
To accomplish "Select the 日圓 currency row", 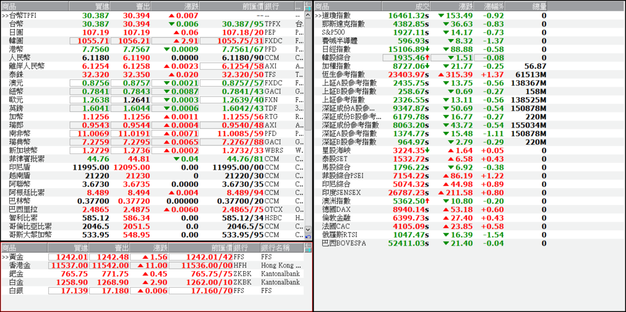I will pos(152,32).
